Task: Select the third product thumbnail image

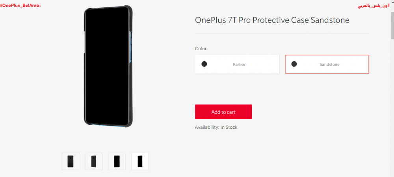Action: [x=117, y=161]
